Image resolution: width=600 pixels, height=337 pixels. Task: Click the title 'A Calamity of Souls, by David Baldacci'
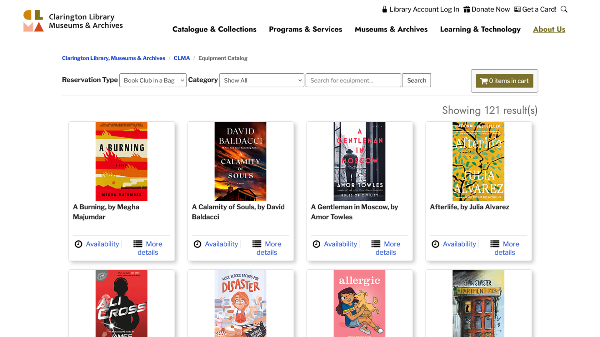pyautogui.click(x=238, y=212)
